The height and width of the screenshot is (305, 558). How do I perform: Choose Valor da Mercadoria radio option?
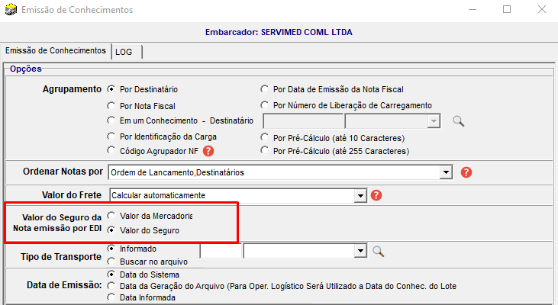pos(112,216)
